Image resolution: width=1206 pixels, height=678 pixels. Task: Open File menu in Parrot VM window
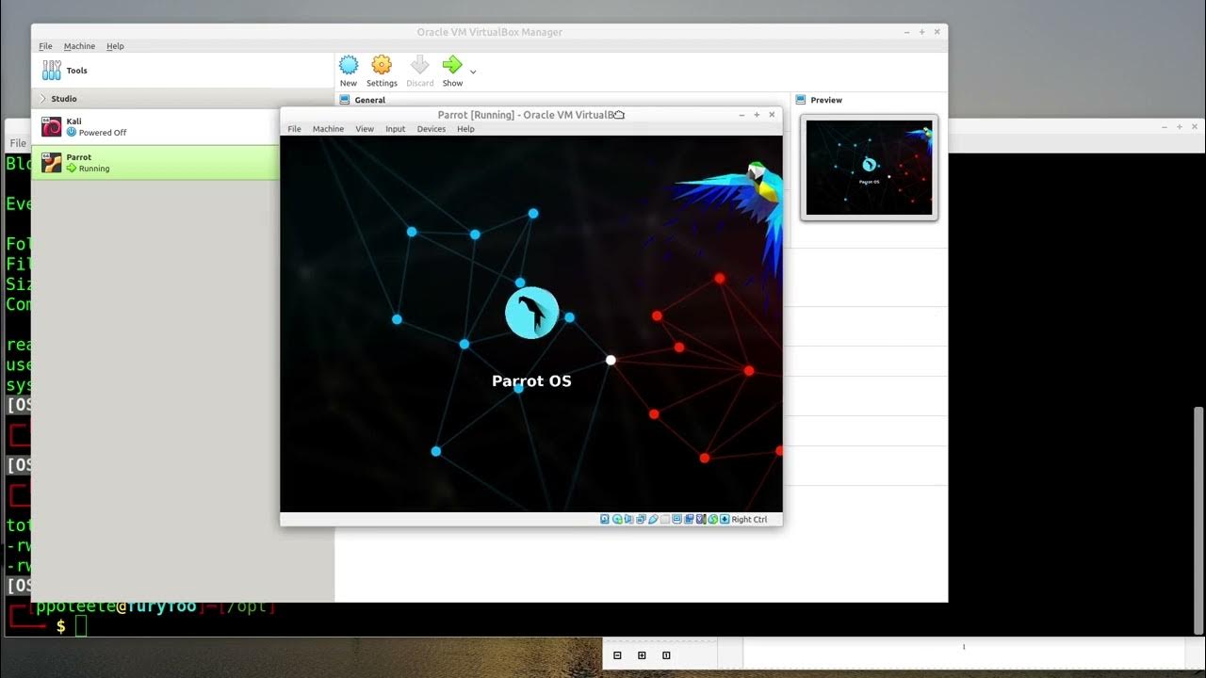[x=294, y=129]
